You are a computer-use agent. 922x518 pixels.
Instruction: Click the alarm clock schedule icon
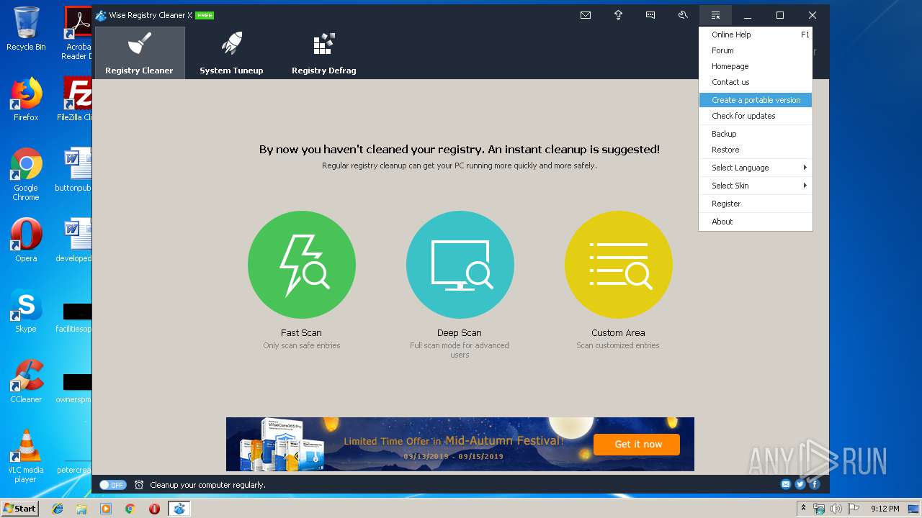139,485
